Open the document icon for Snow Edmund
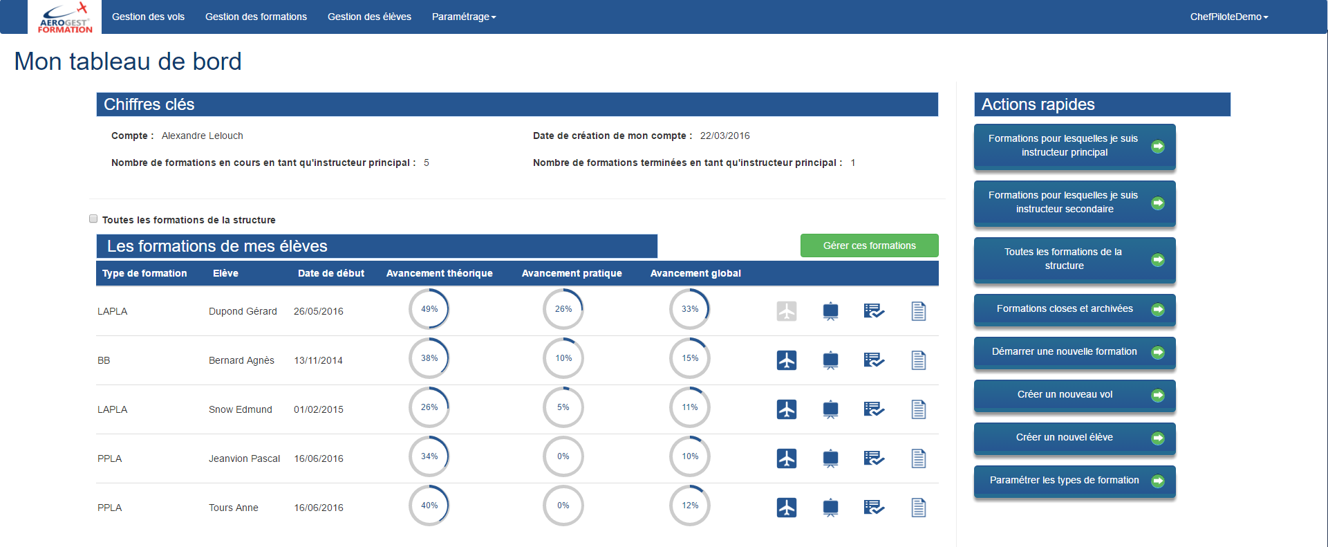 pyautogui.click(x=919, y=409)
